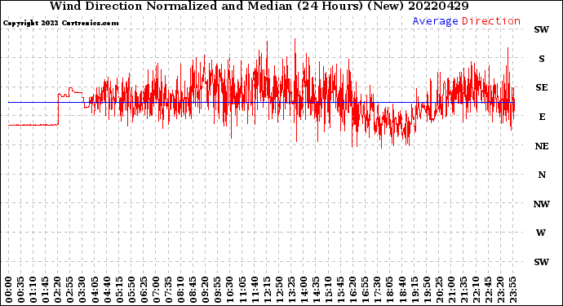Click the "01:10" time axis label
Viewport: 563px width, 306px height.
click(x=33, y=290)
